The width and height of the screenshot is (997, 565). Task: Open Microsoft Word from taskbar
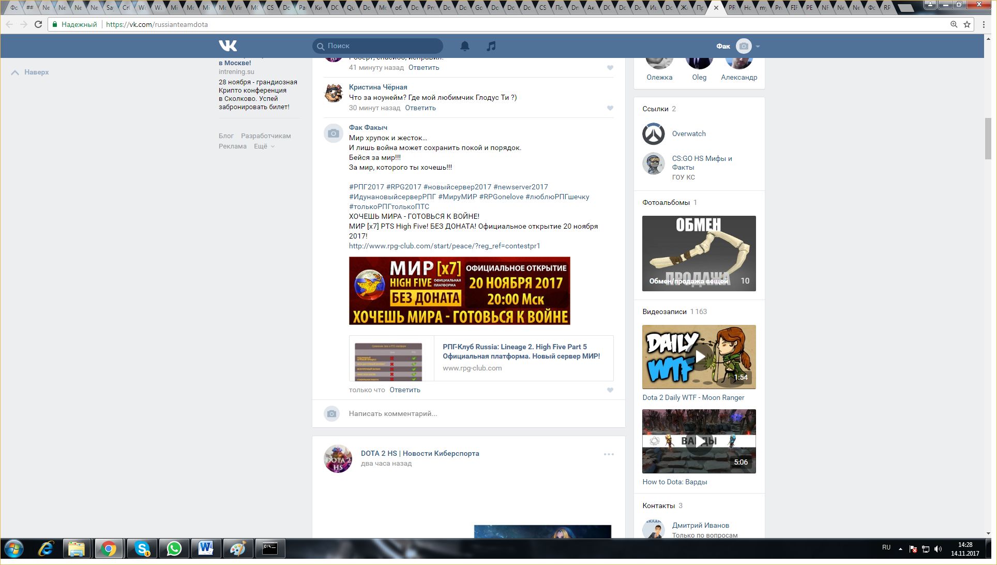(206, 548)
